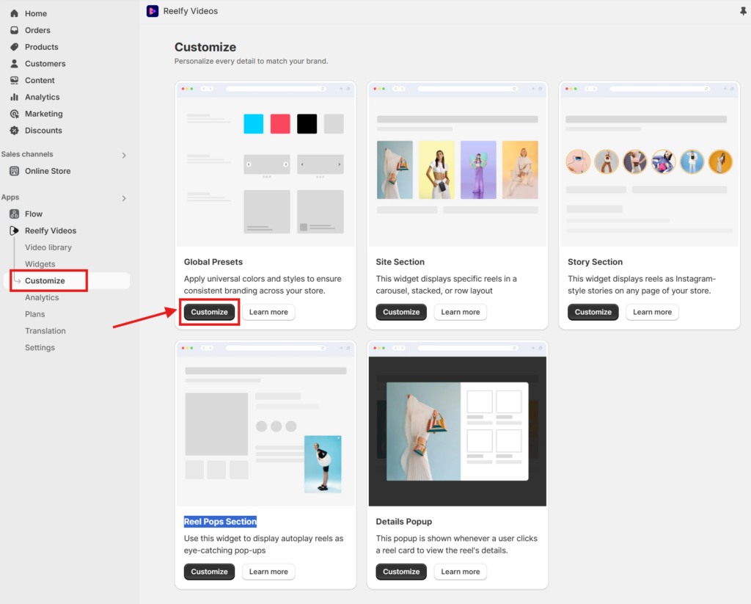This screenshot has width=751, height=604.
Task: Click the highlighted Reel Pops Section title
Action: pos(220,522)
